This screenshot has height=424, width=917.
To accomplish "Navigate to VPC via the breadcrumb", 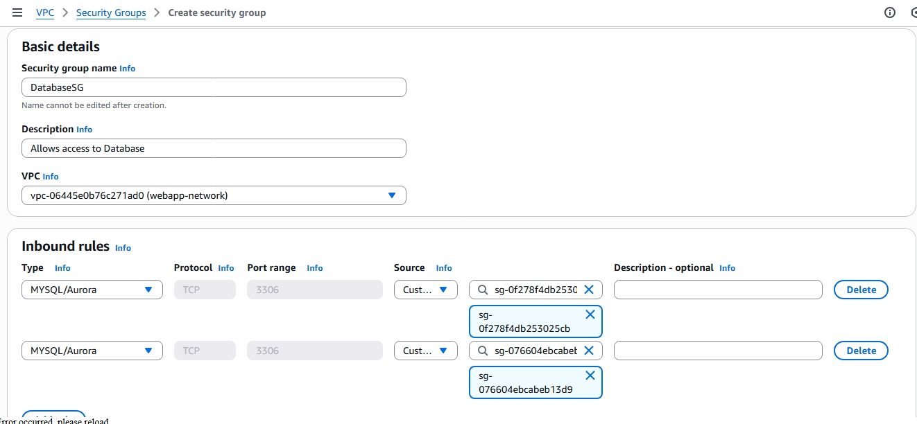I will coord(44,12).
